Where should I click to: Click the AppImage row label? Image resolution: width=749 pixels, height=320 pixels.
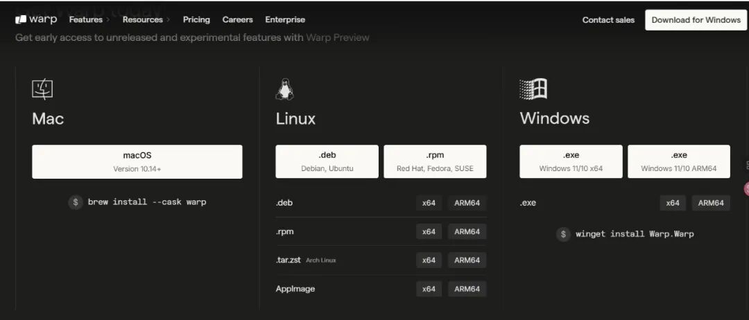[295, 289]
